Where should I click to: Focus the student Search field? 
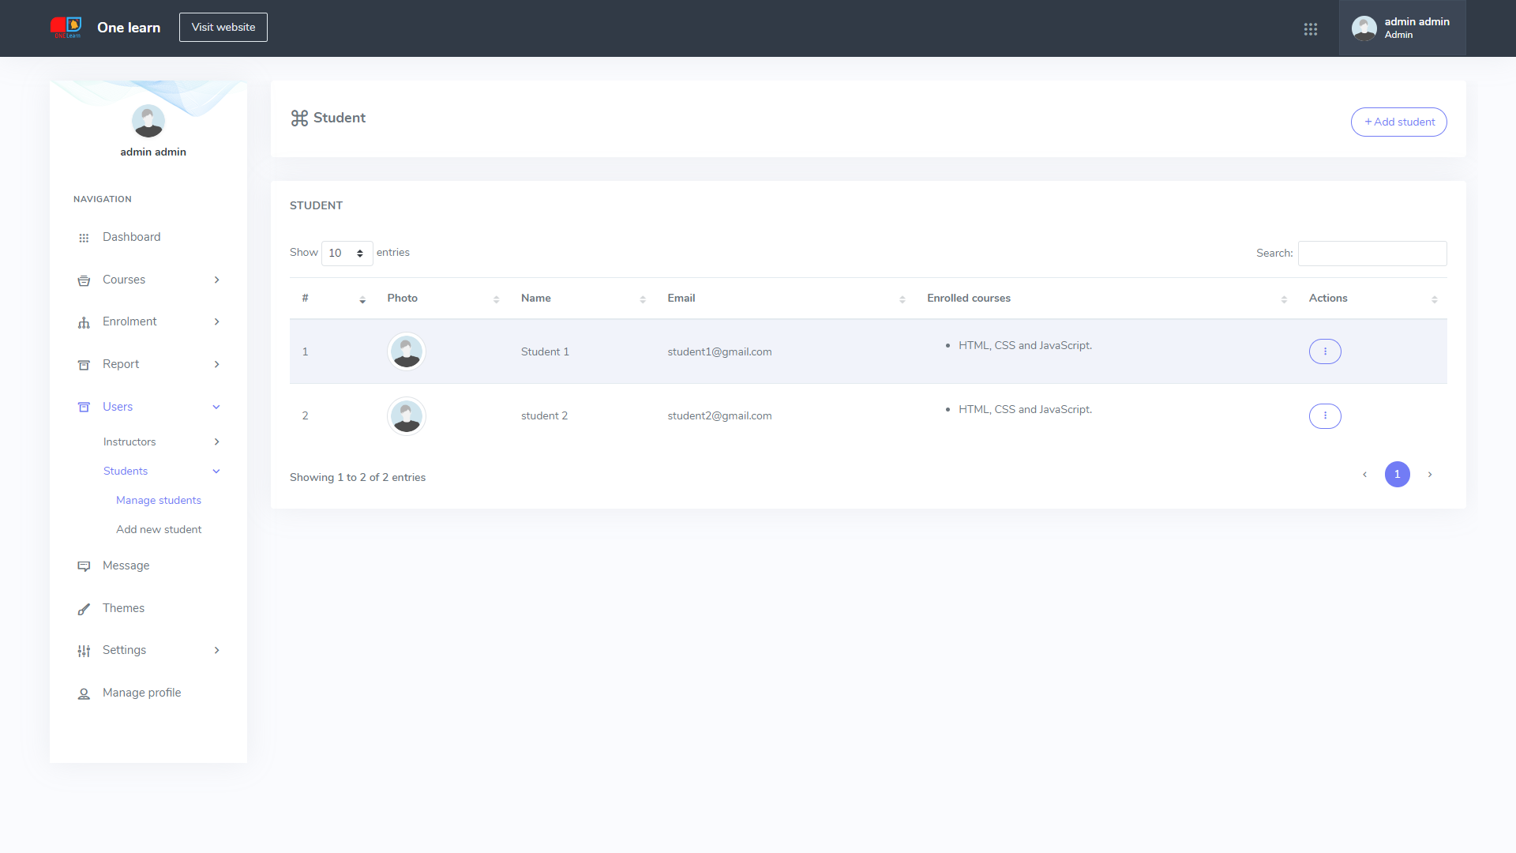click(1372, 254)
